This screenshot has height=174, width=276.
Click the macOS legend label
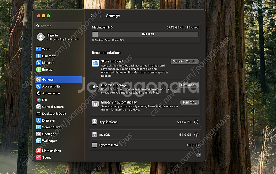[x=119, y=40]
